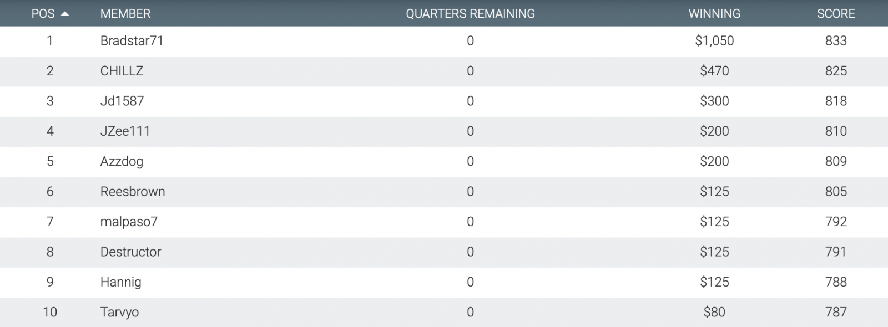Screen dimensions: 888x327
Task: Open member Bradstar71
Action: click(x=132, y=41)
